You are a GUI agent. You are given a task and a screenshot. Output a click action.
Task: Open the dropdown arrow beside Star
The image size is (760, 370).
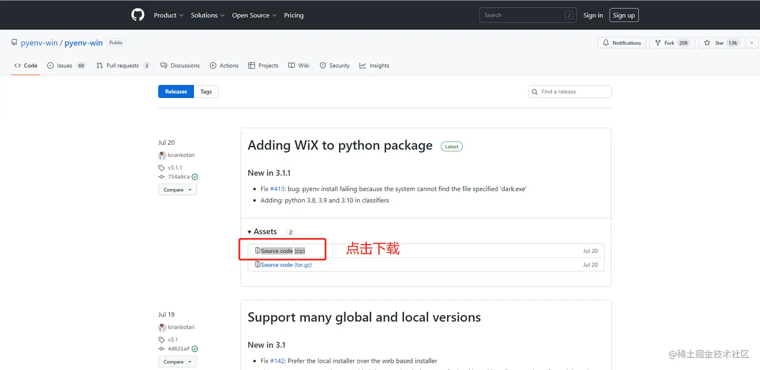click(x=752, y=43)
